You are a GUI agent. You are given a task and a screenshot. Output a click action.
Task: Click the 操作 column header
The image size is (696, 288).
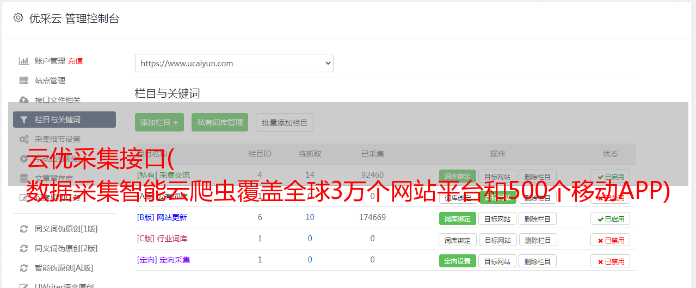pyautogui.click(x=497, y=154)
